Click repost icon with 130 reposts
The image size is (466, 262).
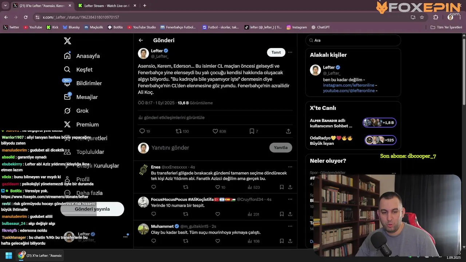point(179,131)
